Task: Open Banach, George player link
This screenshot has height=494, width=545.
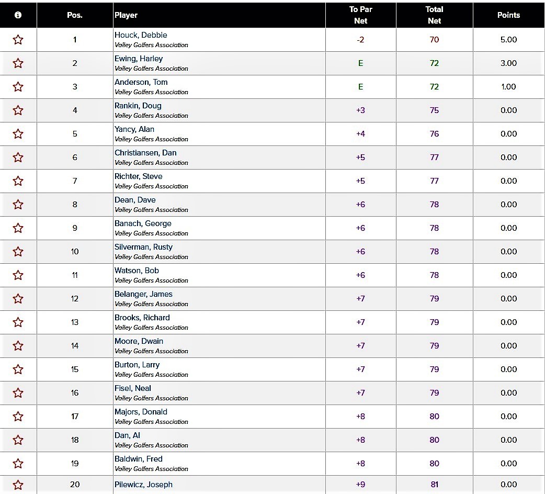Action: (x=143, y=223)
